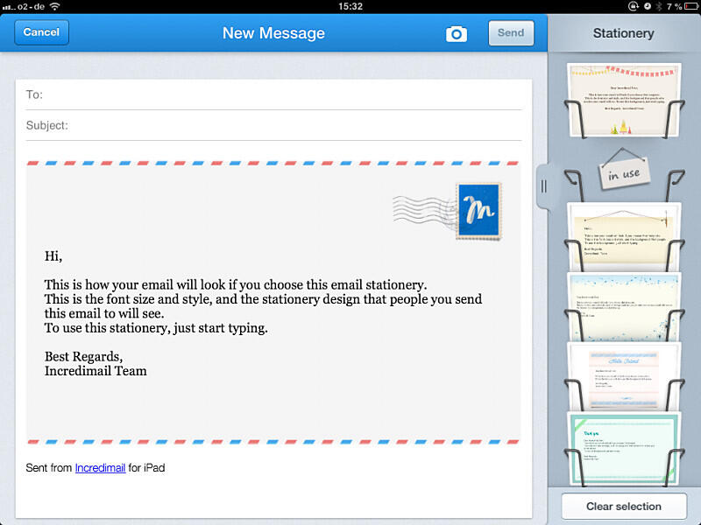The height and width of the screenshot is (525, 701).
Task: Focus the Subject: field
Action: point(273,125)
